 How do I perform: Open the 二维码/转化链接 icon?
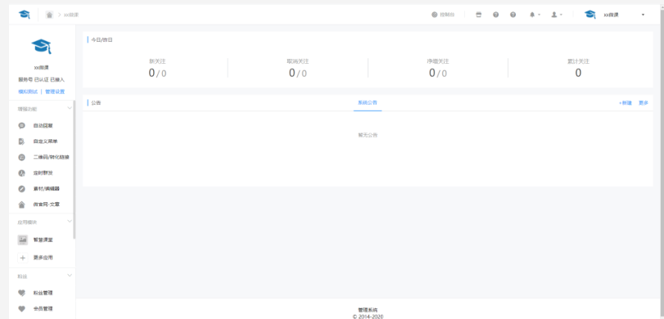pos(22,157)
